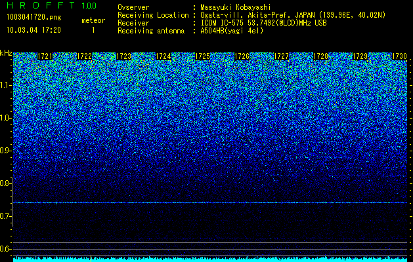Click the 1728 time marker
Screen dimensions: 413x262
[x=321, y=56]
